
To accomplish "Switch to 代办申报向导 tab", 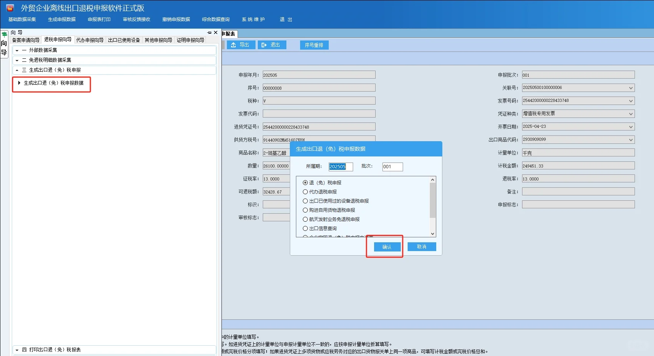I will 90,40.
